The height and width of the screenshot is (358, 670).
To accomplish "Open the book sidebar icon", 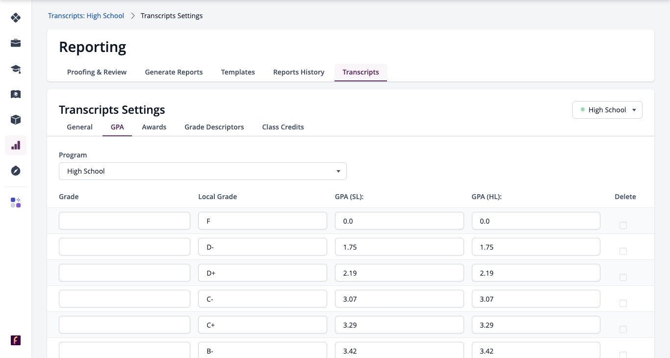I will click(16, 94).
